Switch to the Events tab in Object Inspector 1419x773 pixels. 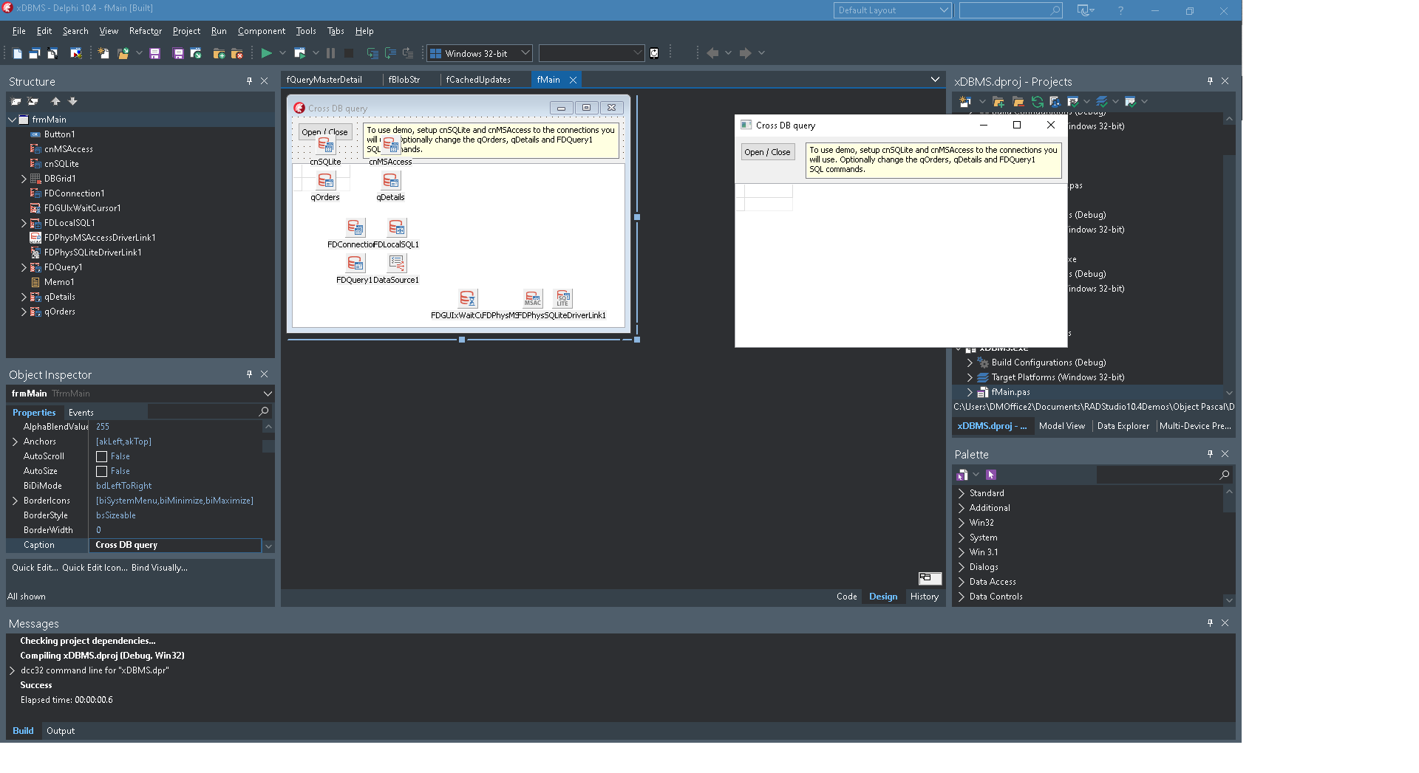pyautogui.click(x=81, y=413)
